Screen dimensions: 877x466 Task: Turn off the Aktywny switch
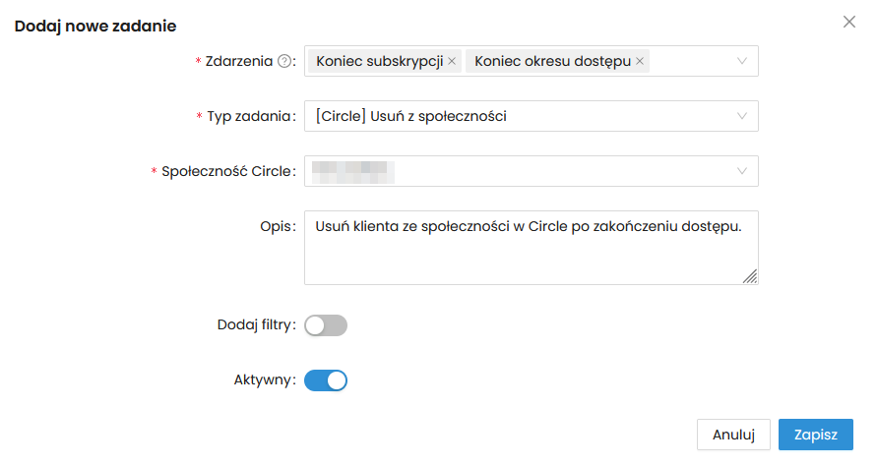[326, 380]
